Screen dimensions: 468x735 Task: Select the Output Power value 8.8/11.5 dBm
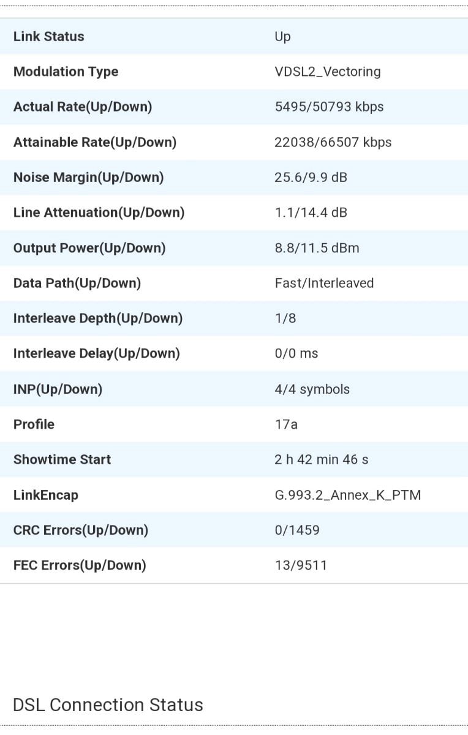(x=317, y=247)
